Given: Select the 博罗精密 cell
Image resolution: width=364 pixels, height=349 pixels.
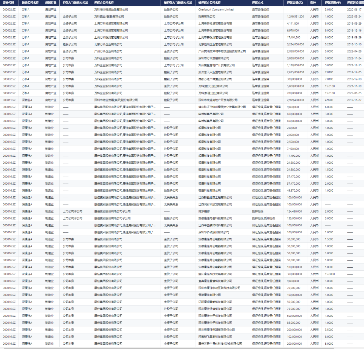Looking at the screenshot, I should pos(204,211).
